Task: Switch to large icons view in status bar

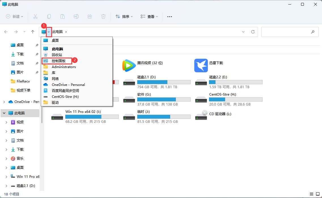Action: [x=318, y=194]
